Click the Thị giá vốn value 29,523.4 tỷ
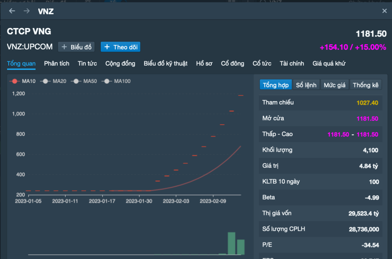The width and height of the screenshot is (392, 259). [364, 214]
